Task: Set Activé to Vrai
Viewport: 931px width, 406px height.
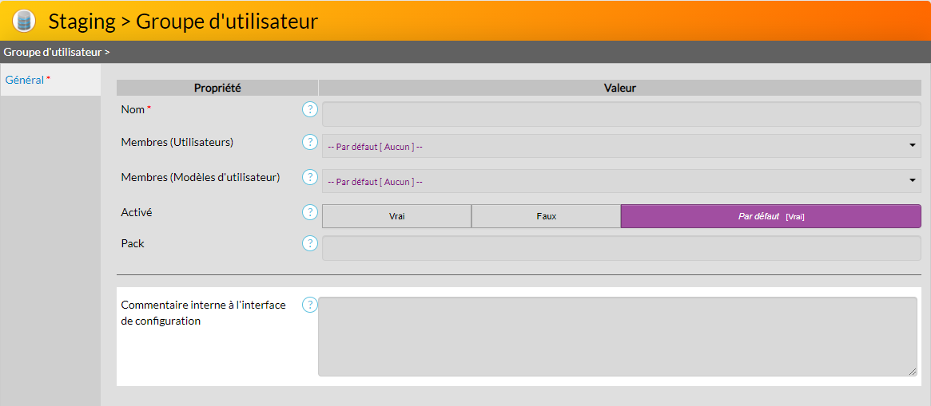Action: pos(396,216)
